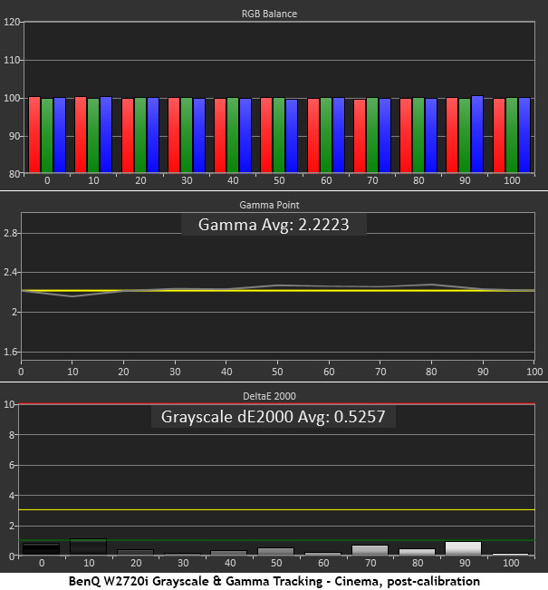Screen dimensions: 548x590
Task: Click the DeltaE bar at 10
Action: tap(88, 546)
